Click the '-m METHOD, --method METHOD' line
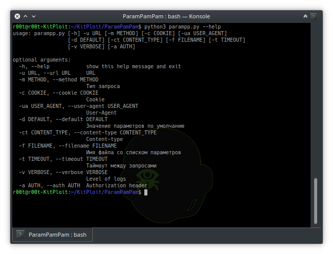 pos(59,79)
